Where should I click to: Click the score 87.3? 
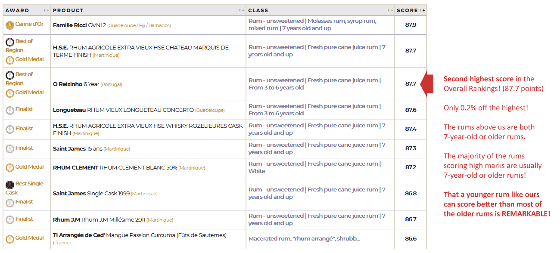coord(411,148)
